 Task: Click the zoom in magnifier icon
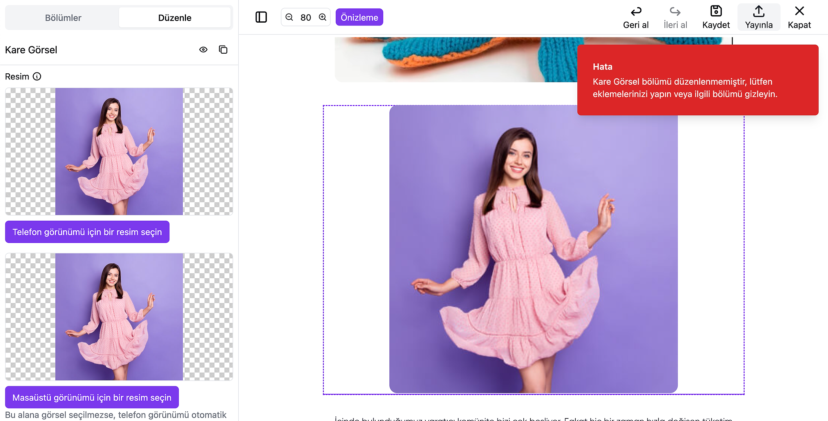(322, 17)
